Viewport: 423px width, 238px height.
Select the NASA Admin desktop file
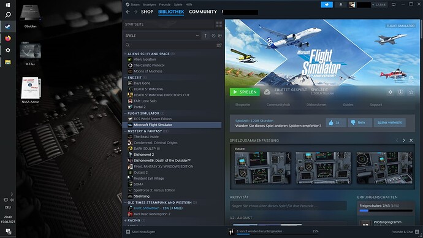(31, 90)
